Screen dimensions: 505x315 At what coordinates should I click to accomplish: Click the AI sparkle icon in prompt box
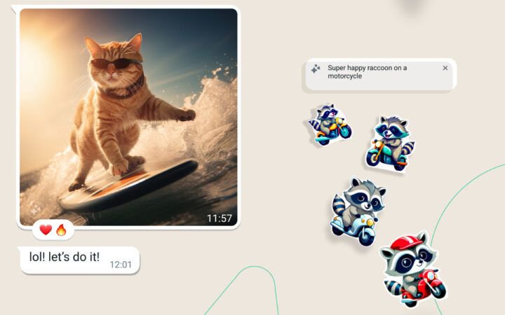tap(316, 69)
